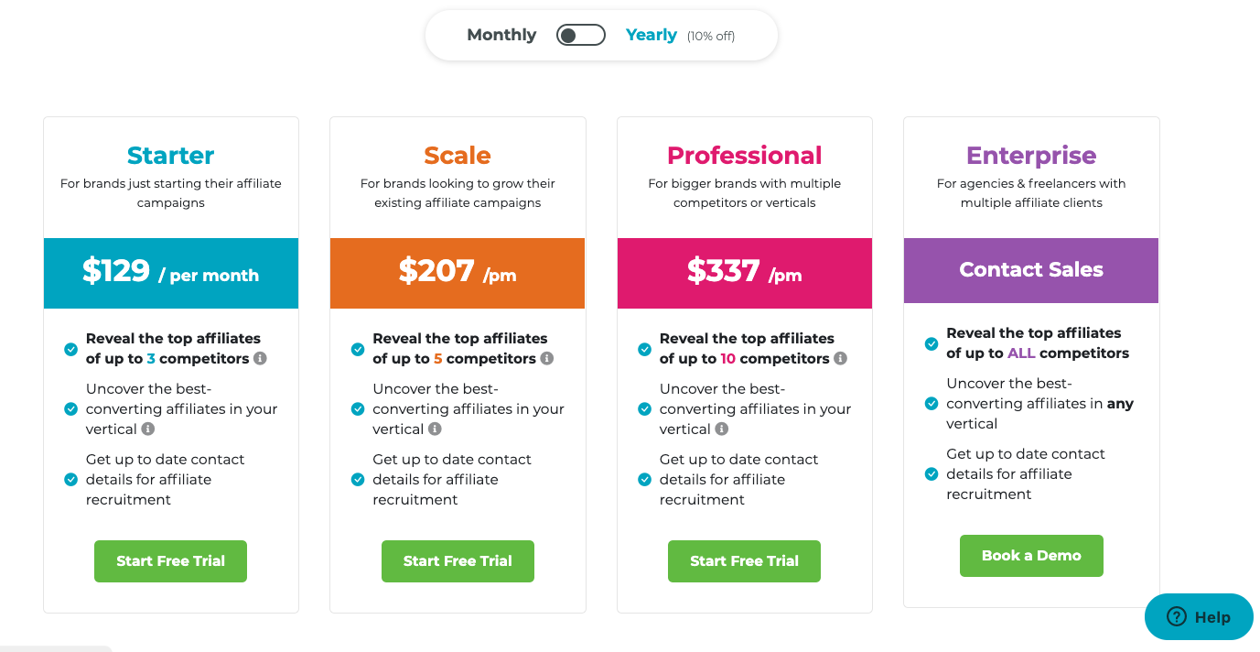Click the info icon next to Scale's competitors feature
The width and height of the screenshot is (1260, 652).
(x=548, y=358)
